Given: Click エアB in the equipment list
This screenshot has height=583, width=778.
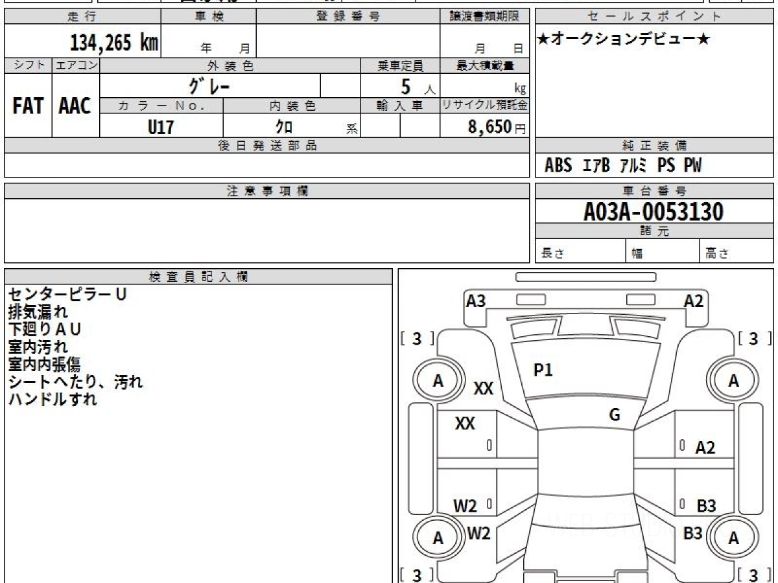Looking at the screenshot, I should (x=596, y=166).
